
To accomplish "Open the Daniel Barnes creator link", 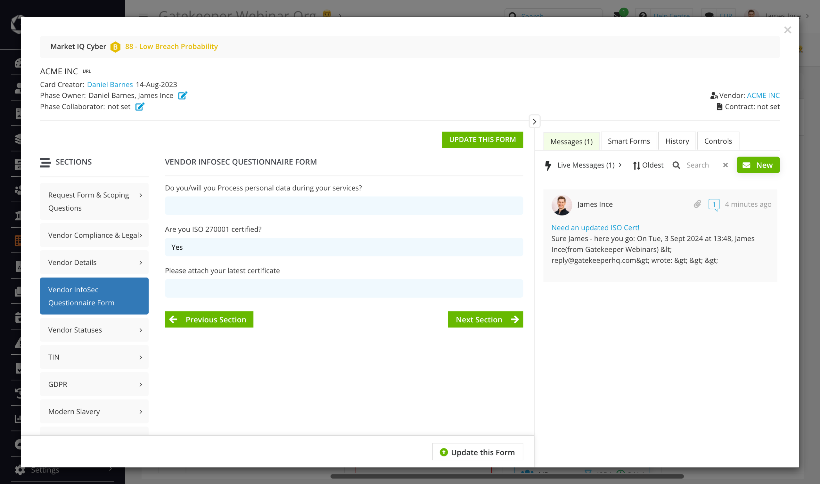I will [x=110, y=85].
